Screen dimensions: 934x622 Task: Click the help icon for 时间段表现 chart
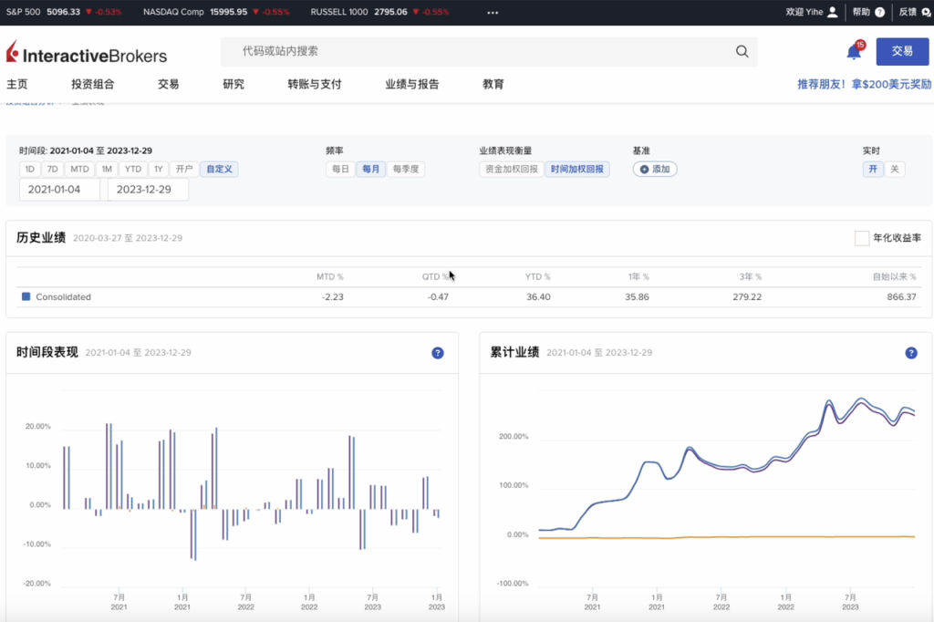pos(437,353)
